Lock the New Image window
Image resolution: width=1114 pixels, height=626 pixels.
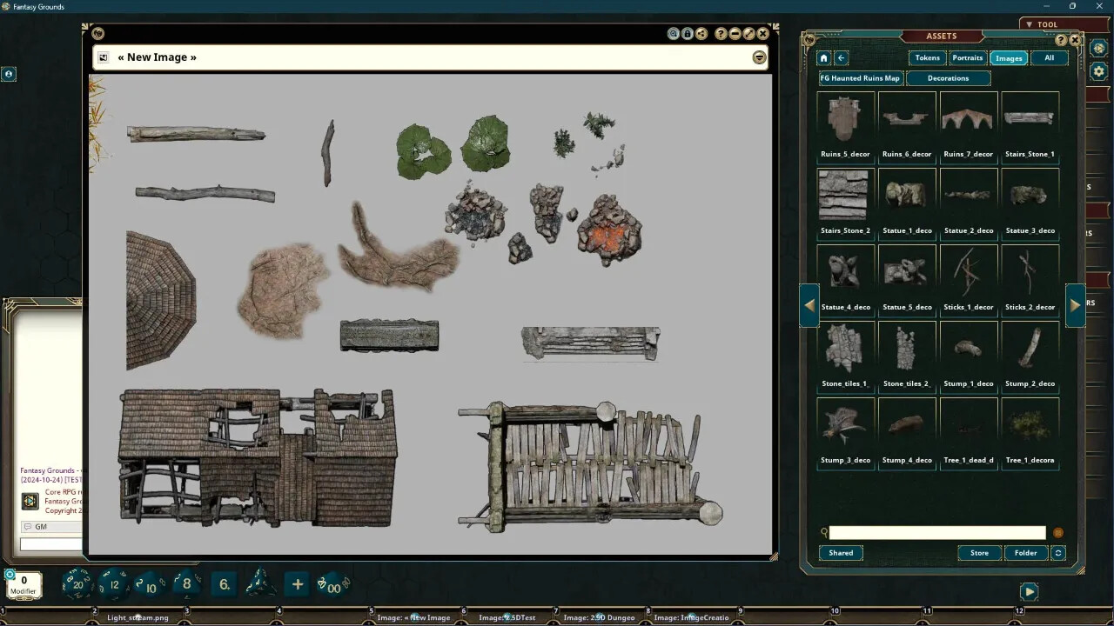[x=687, y=33]
